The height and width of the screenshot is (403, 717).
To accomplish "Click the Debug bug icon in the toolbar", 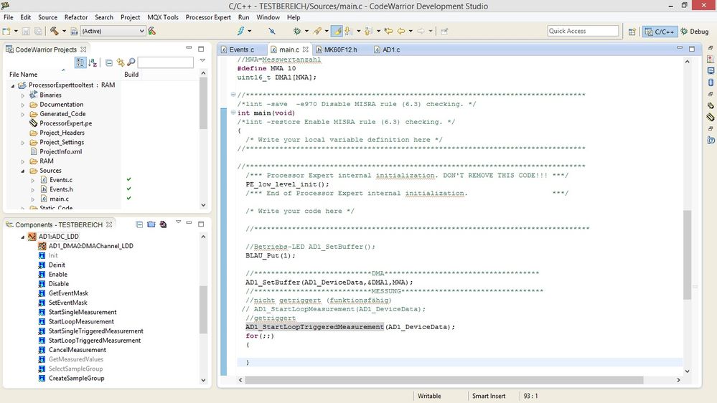I will point(296,31).
